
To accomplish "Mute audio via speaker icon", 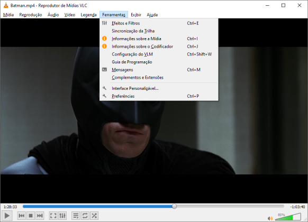I will click(270, 218).
